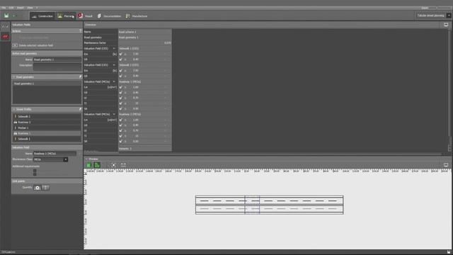
Task: Toggle the lower Additional requirements checkbox
Action: (x=35, y=174)
